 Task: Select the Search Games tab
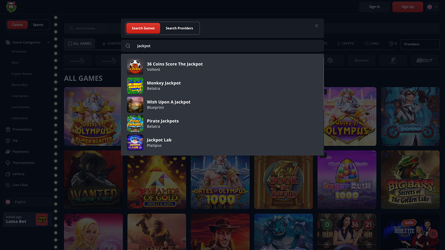pyautogui.click(x=143, y=28)
